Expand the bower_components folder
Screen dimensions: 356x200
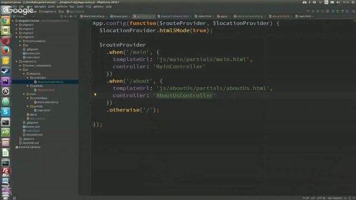[x=20, y=66]
